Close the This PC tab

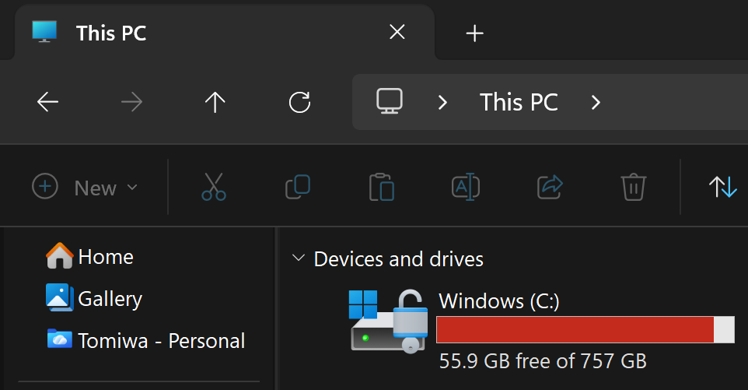[x=397, y=32]
